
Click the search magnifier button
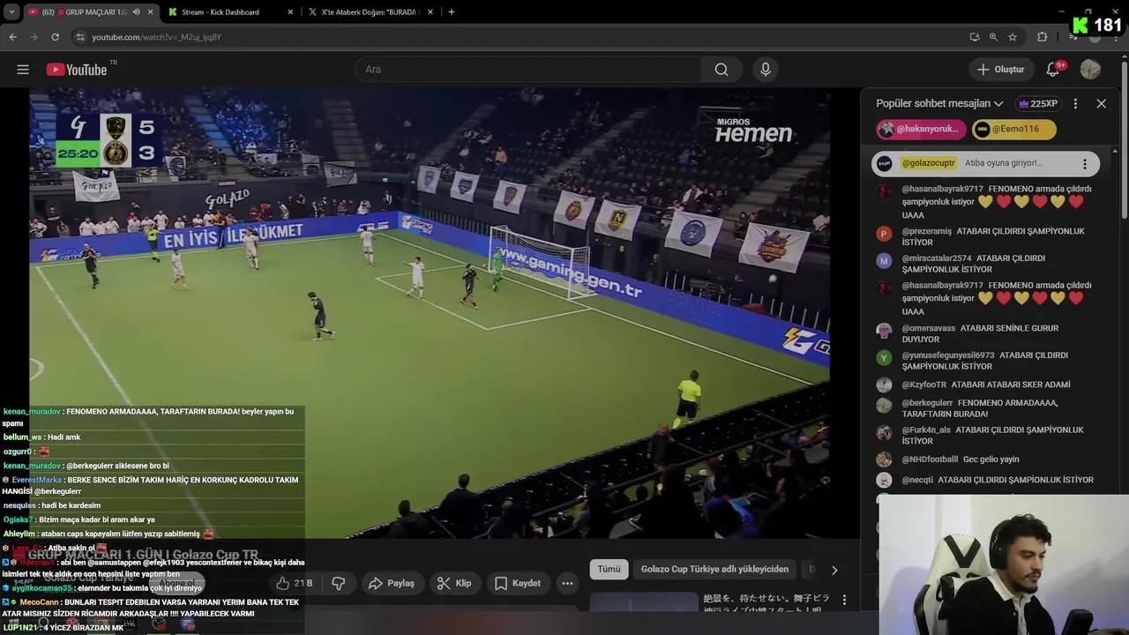722,70
